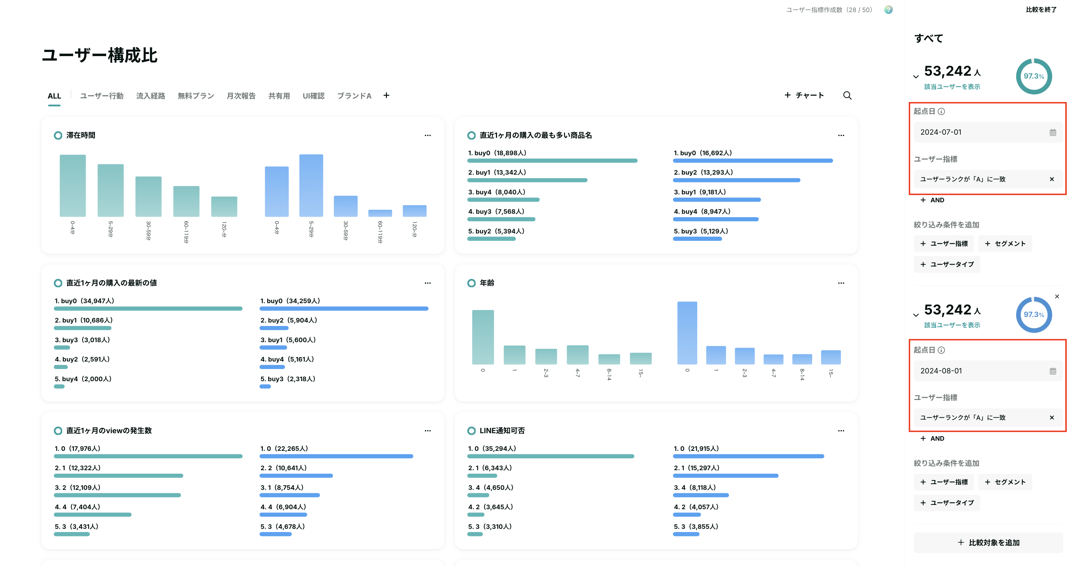Switch to 流入経路 tab
1067x567 pixels.
(x=151, y=96)
